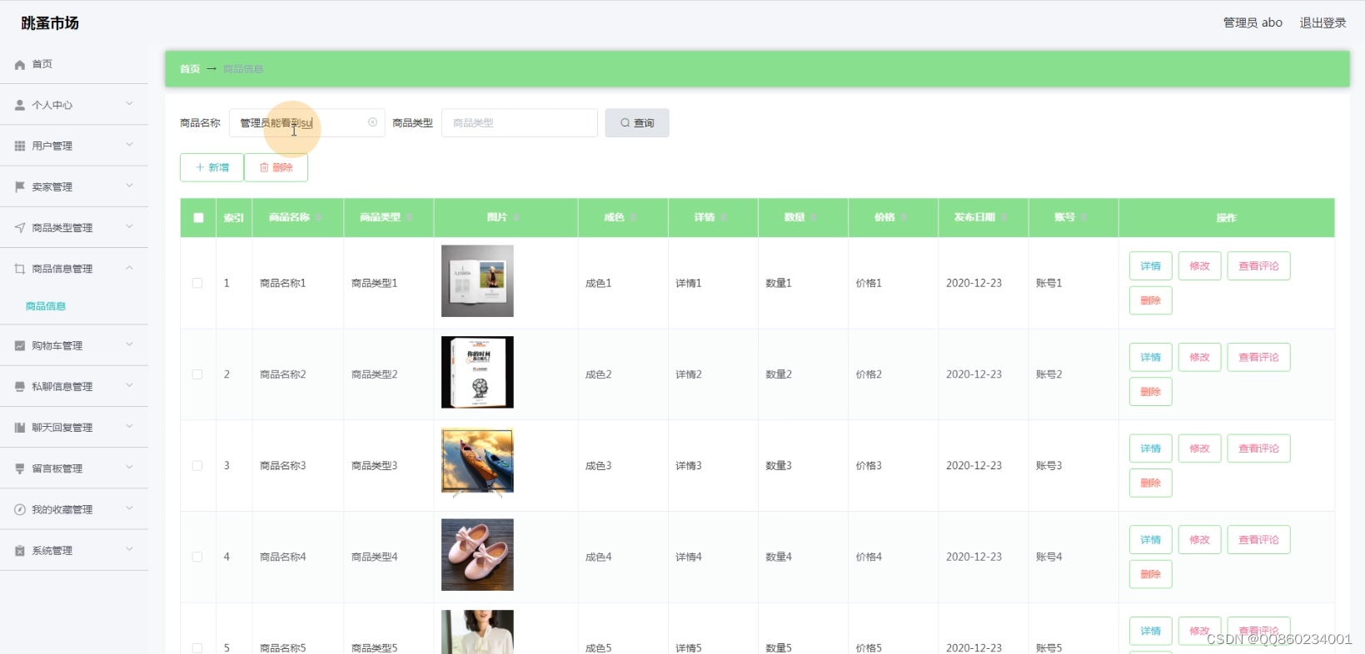1365x654 pixels.
Task: Open the magazine thumbnail in row 1
Action: (477, 281)
